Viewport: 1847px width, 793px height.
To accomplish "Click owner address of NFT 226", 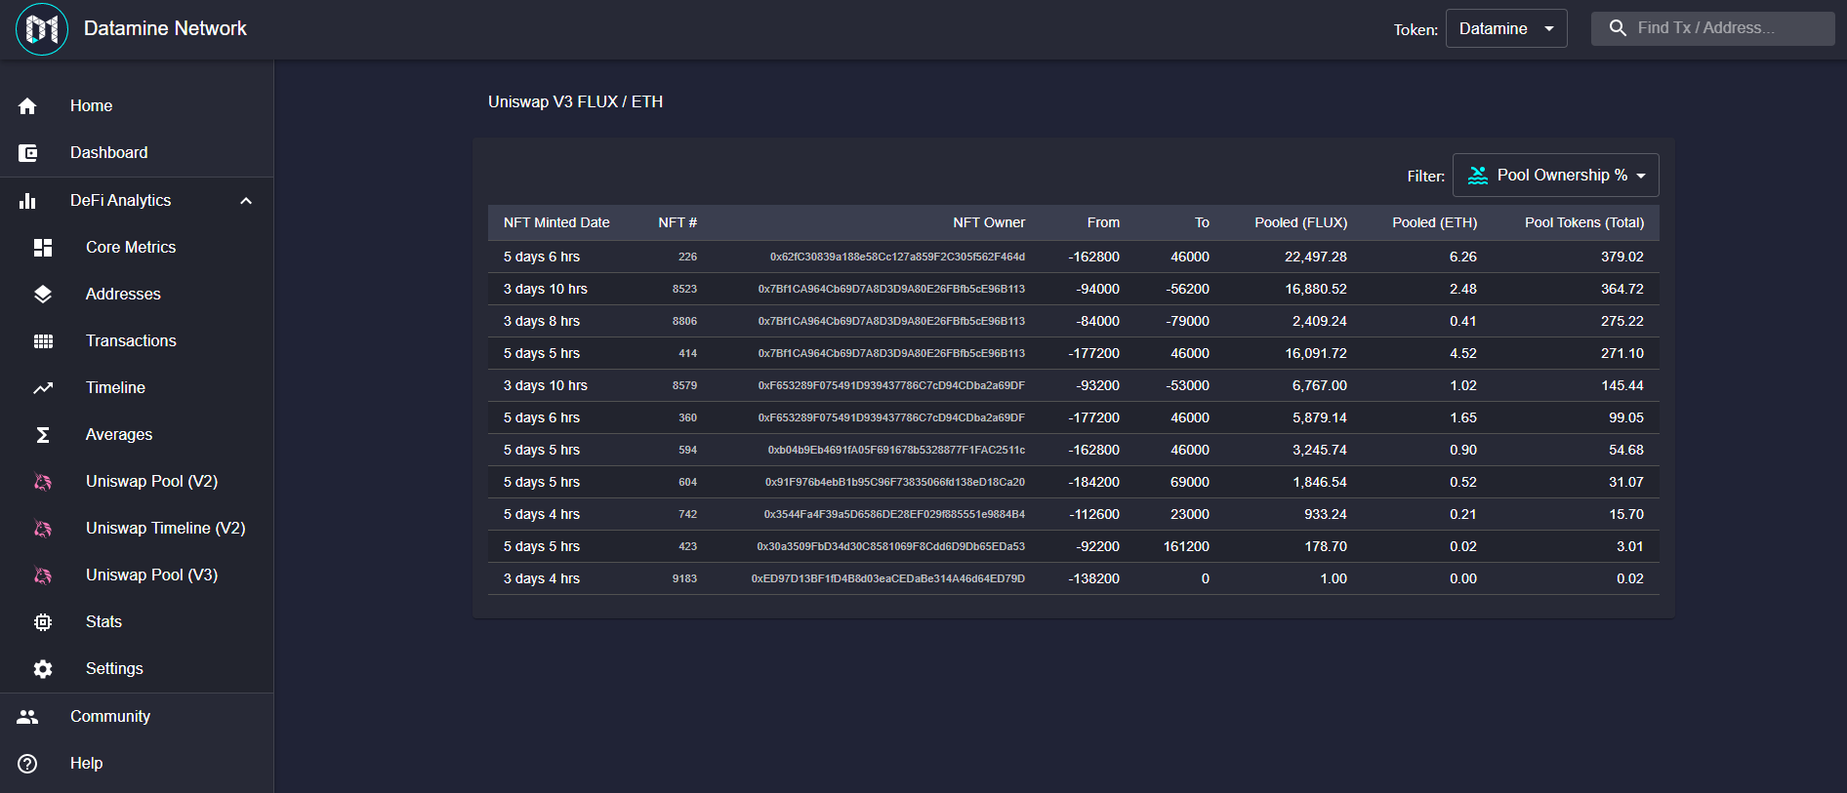I will click(x=897, y=258).
